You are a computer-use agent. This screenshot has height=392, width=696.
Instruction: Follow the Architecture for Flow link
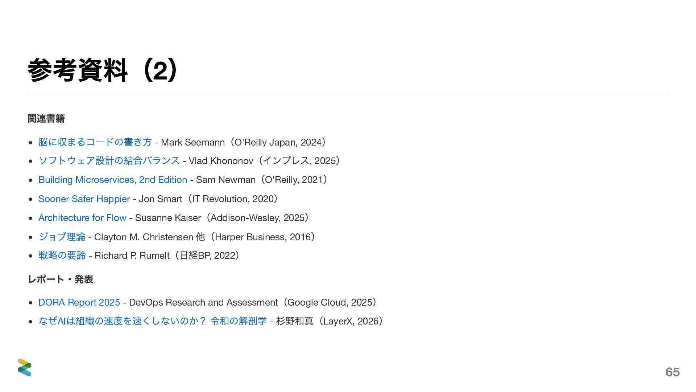click(x=82, y=218)
